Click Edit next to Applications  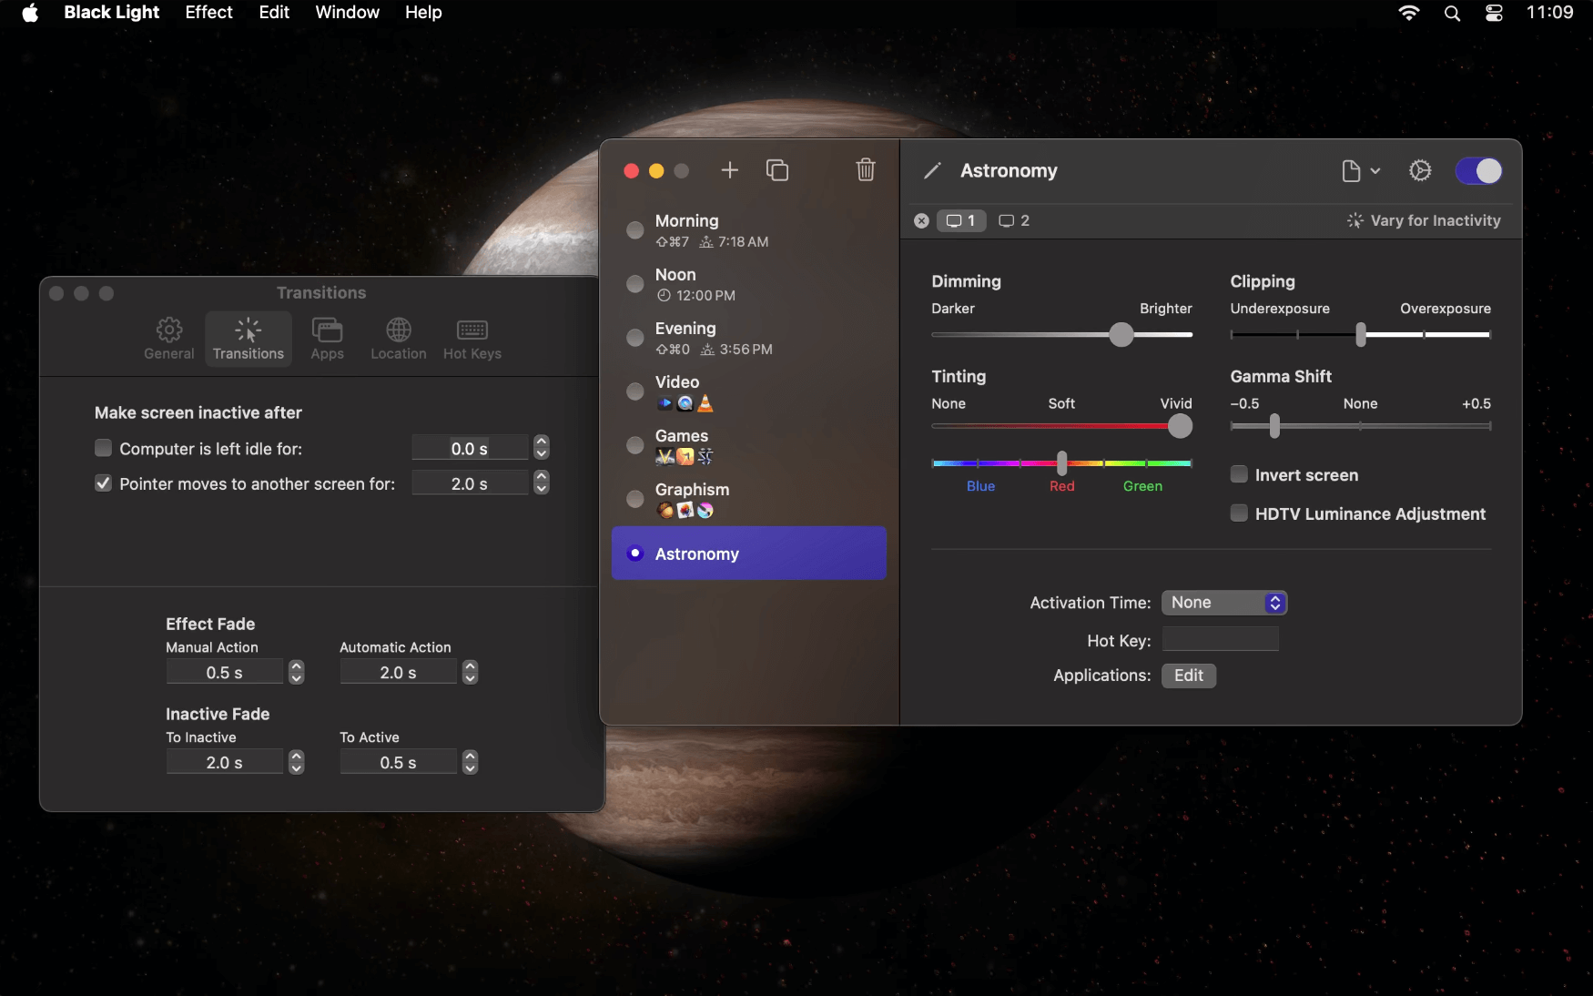tap(1189, 676)
